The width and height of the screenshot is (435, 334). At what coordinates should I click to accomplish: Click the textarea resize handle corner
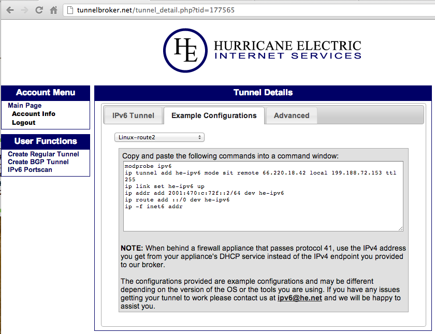(401, 228)
